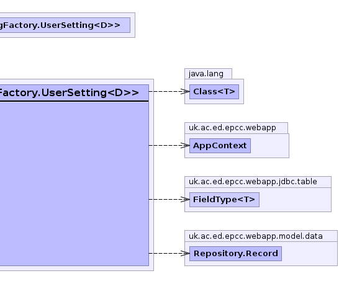339x294 pixels.
Task: Click the java.lang package tab label
Action: [206, 74]
